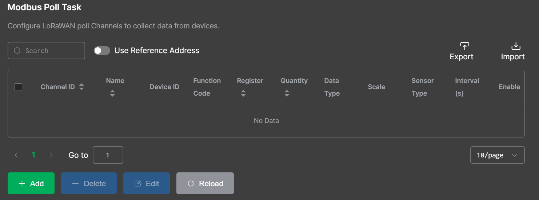Toggle Use Reference Address switch

(102, 51)
